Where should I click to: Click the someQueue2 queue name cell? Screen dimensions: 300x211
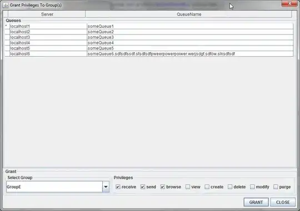190,32
